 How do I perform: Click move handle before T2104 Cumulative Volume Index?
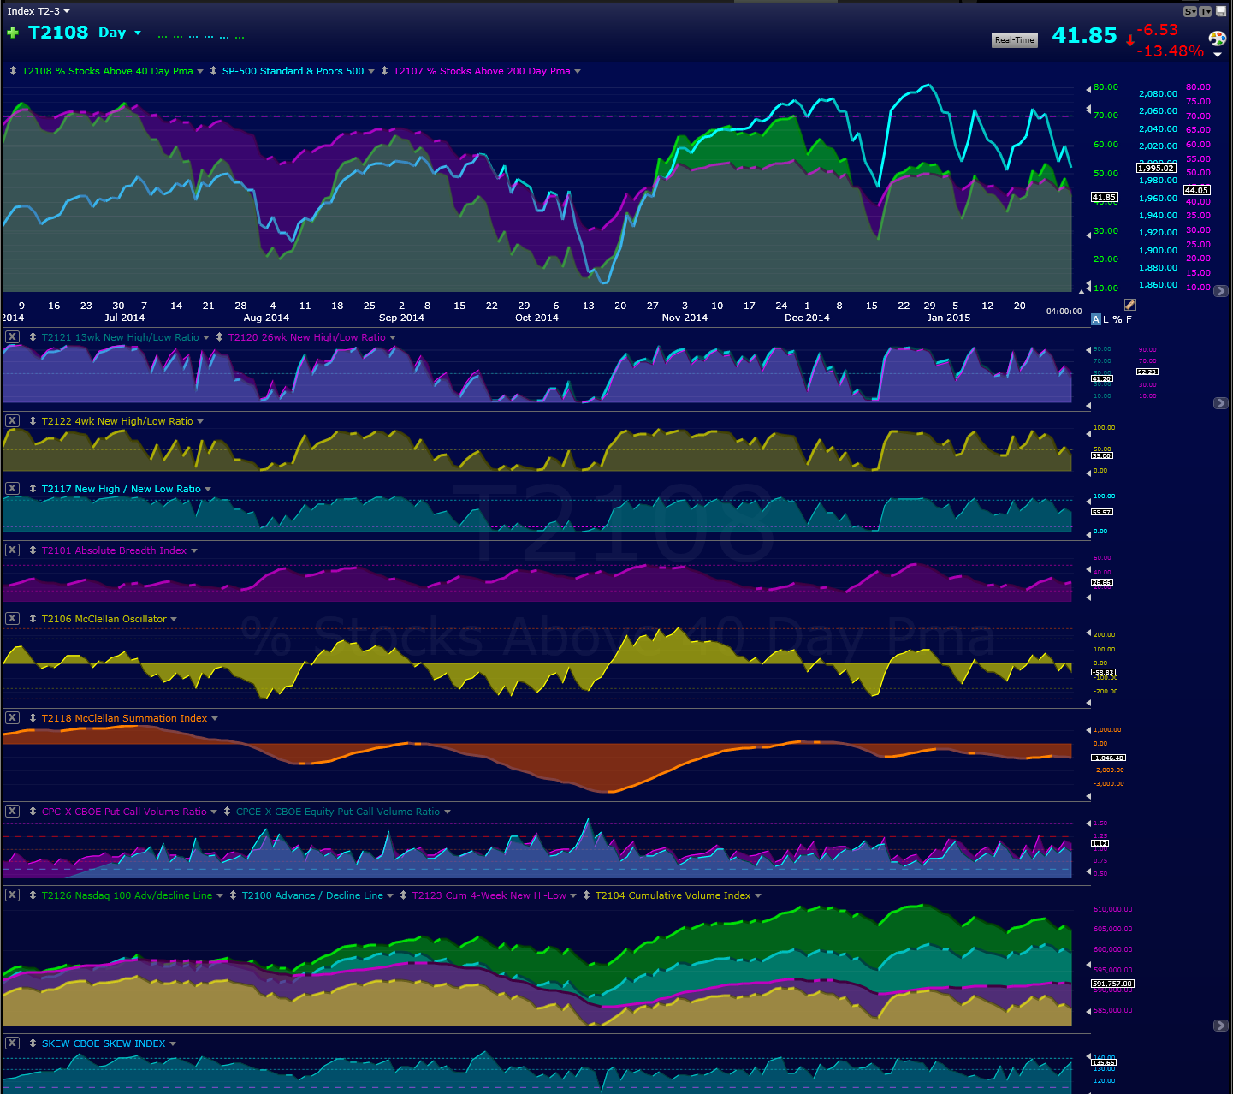(586, 895)
